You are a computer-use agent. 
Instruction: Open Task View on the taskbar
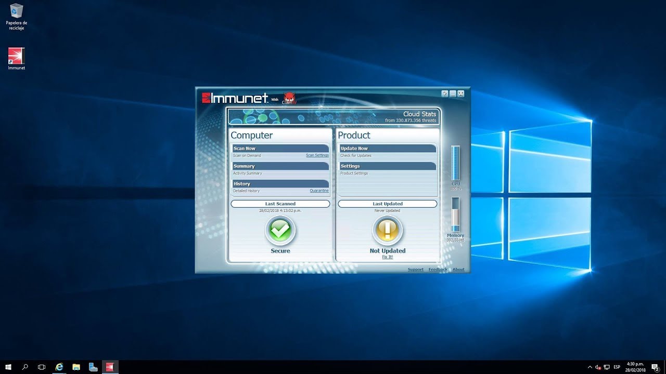[42, 367]
